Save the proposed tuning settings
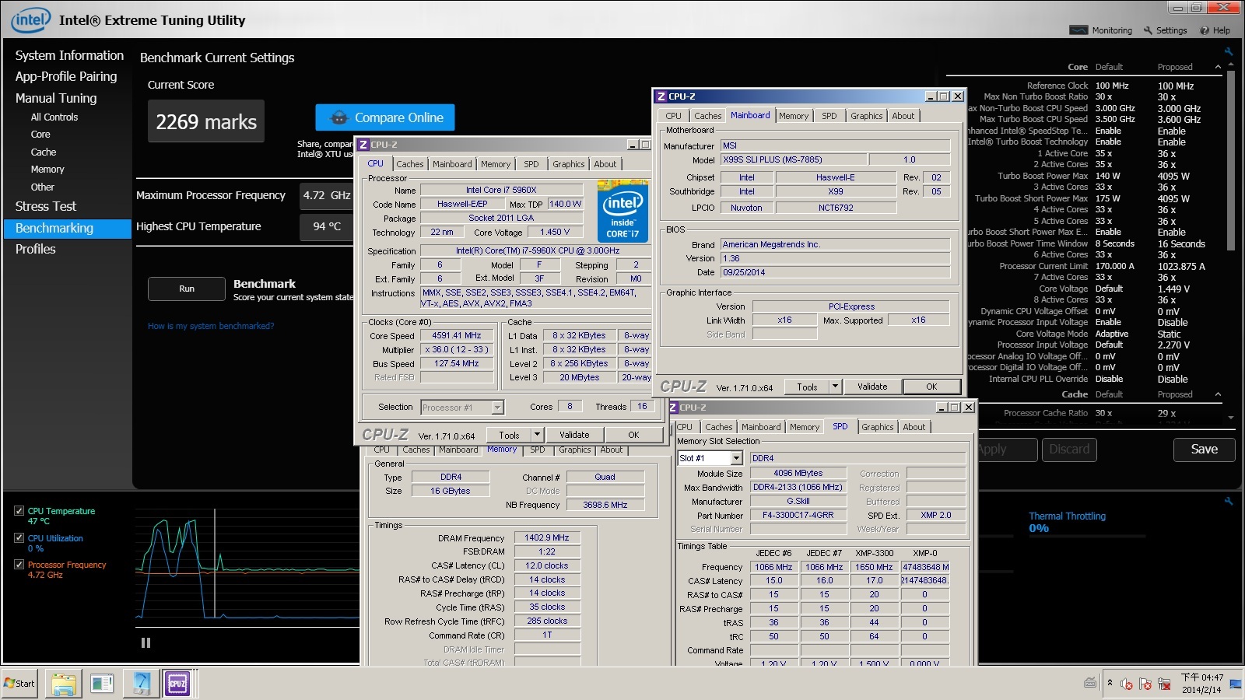The image size is (1245, 700). (1204, 449)
